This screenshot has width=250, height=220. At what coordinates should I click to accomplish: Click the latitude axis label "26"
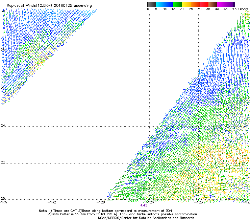3,88
